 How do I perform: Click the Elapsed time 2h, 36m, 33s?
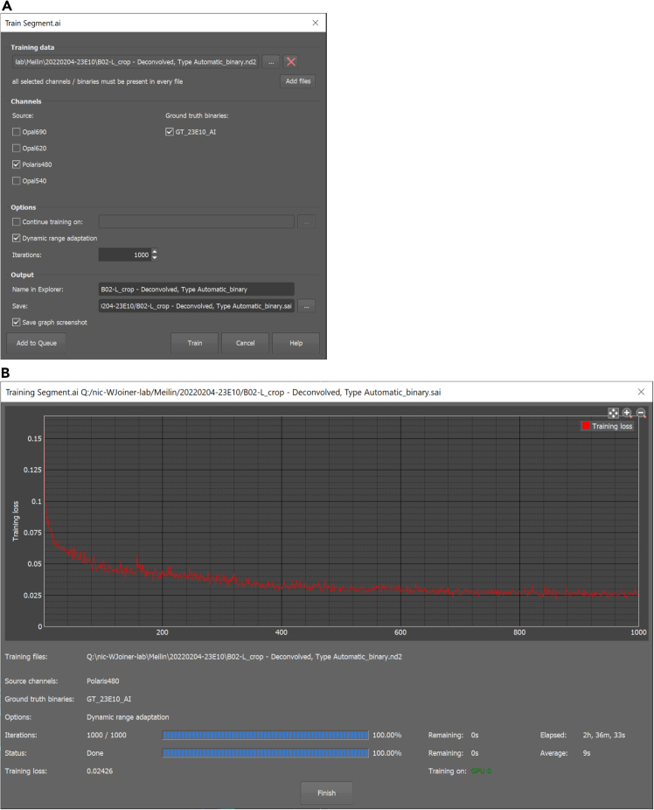(604, 735)
